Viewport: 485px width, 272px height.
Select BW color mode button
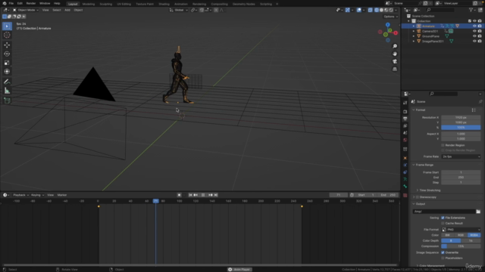click(x=448, y=235)
